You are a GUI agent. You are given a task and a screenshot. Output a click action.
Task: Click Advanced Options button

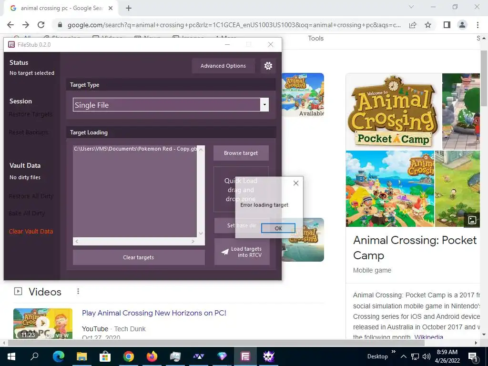click(223, 66)
